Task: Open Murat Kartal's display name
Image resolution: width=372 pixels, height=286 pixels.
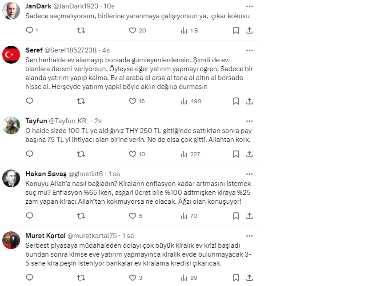Action: [44, 236]
